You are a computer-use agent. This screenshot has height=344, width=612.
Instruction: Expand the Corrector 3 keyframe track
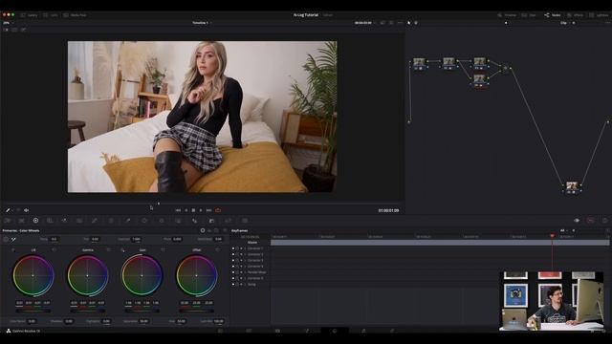coord(245,261)
